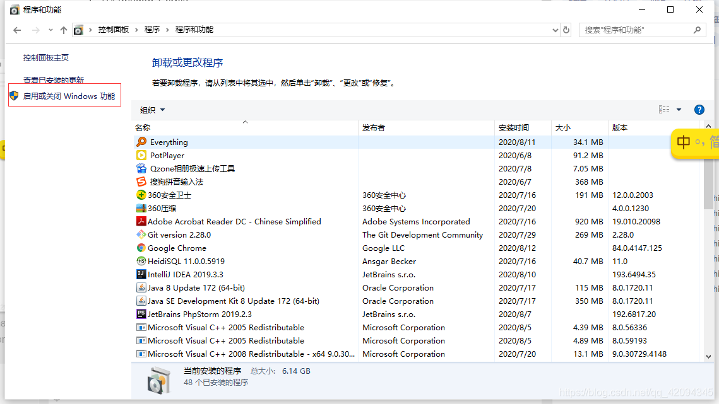Click the HeidiSQL icon

click(141, 262)
